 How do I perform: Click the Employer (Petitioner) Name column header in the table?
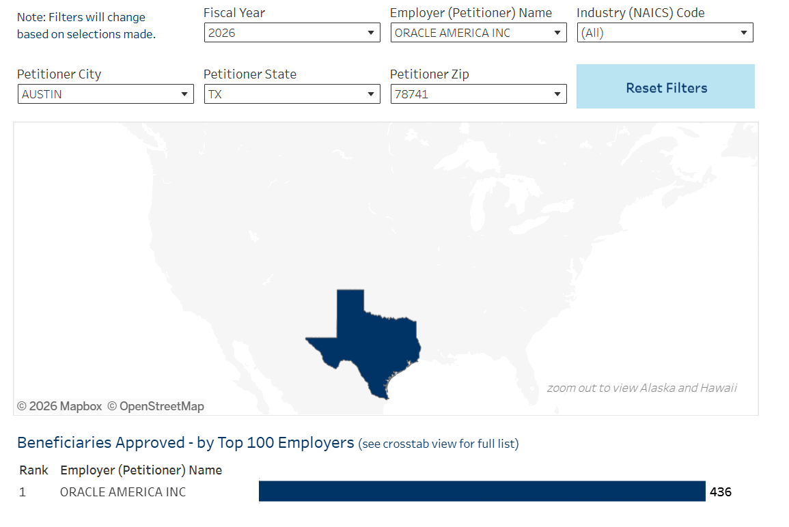pyautogui.click(x=141, y=470)
